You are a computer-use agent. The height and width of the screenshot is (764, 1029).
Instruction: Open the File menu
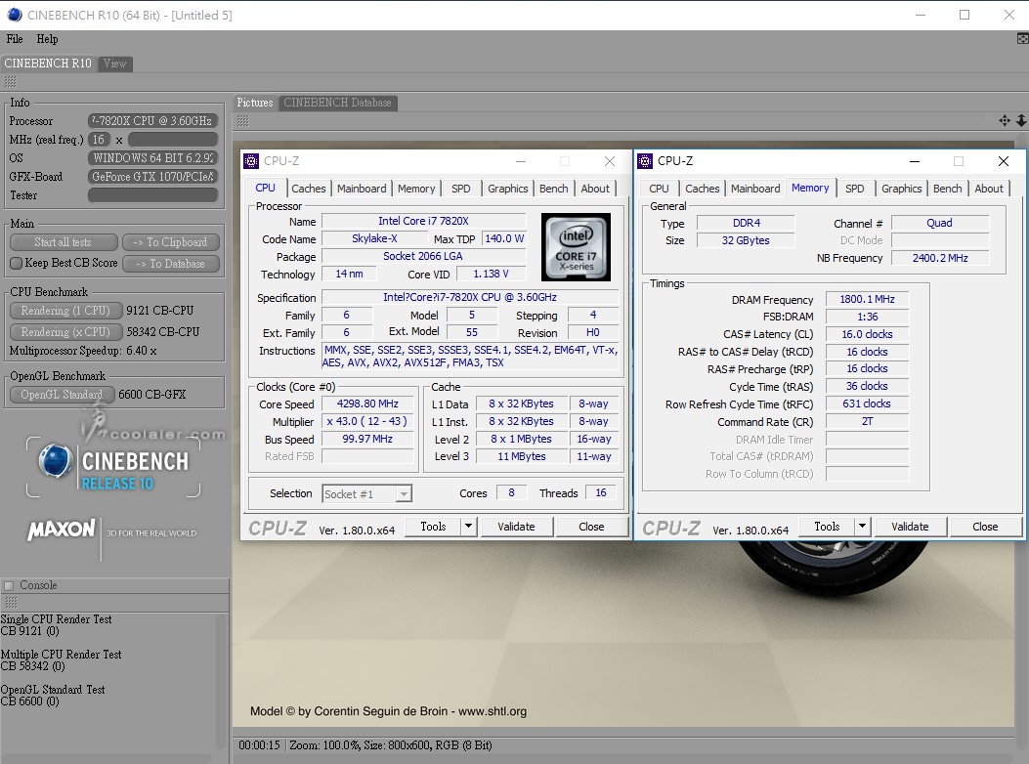[15, 39]
